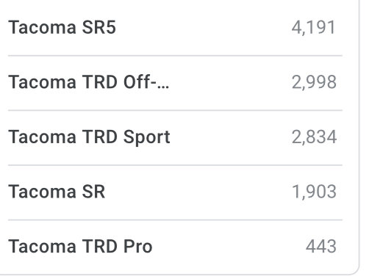Click blank area in the TRD Pro row

(228, 247)
